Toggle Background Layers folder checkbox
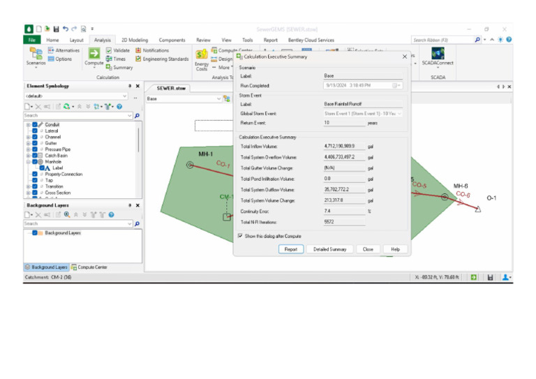The height and width of the screenshot is (379, 536). pyautogui.click(x=35, y=232)
